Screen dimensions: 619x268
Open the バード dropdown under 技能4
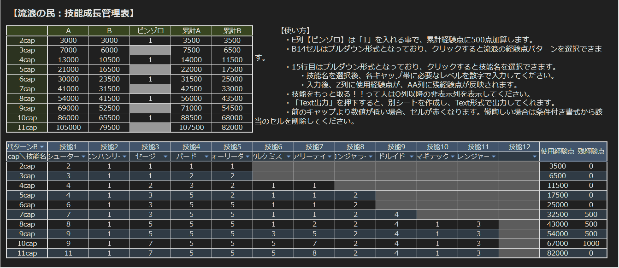point(206,157)
